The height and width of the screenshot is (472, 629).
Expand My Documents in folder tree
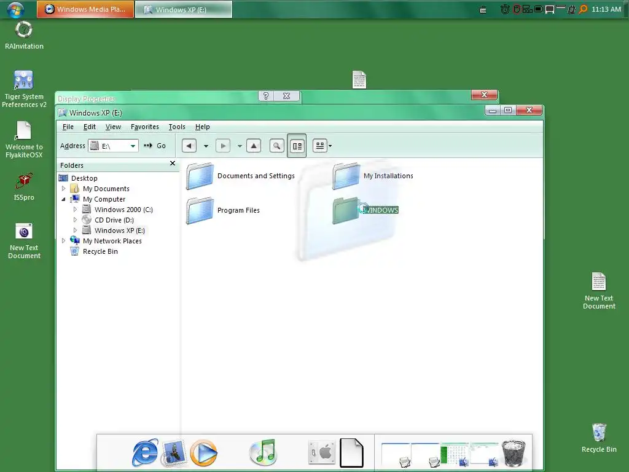tap(63, 188)
